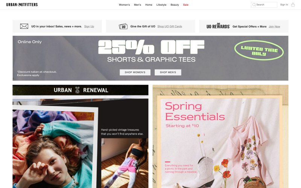Go to the Sale section

point(185,5)
